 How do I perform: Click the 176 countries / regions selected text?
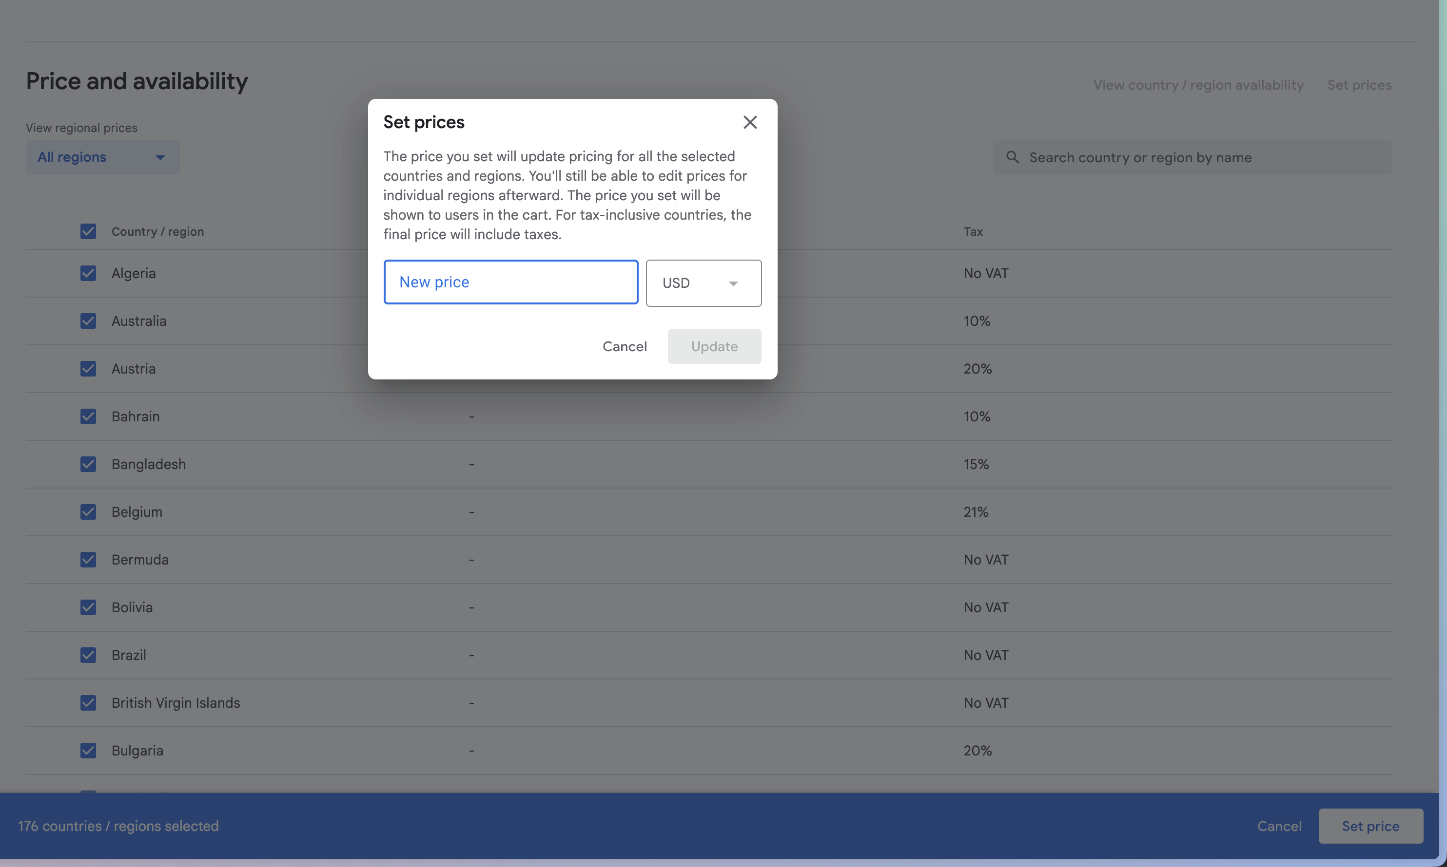[118, 826]
